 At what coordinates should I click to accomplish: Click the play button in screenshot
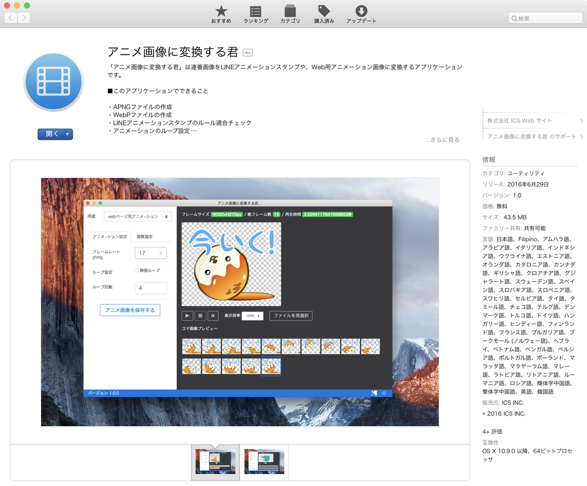[187, 316]
